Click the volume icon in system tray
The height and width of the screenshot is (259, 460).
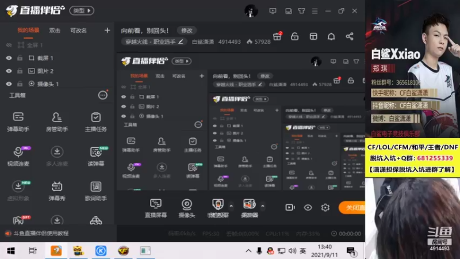tap(292, 251)
